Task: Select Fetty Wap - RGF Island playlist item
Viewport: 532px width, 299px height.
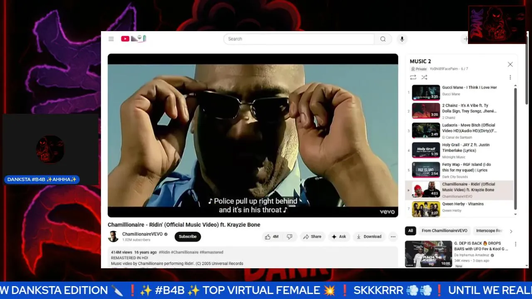Action: pos(459,170)
